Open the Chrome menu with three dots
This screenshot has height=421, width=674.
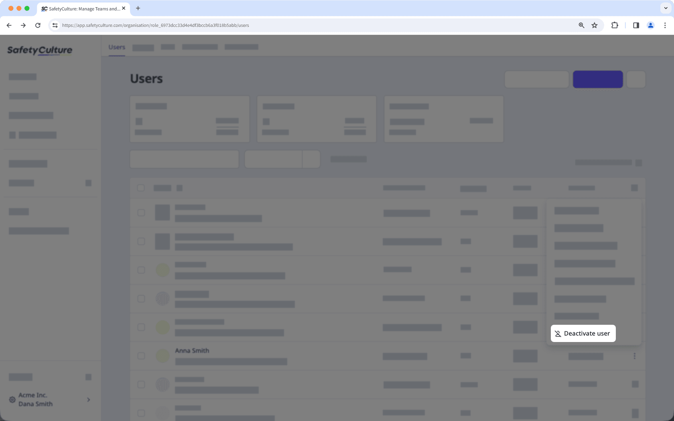click(665, 25)
